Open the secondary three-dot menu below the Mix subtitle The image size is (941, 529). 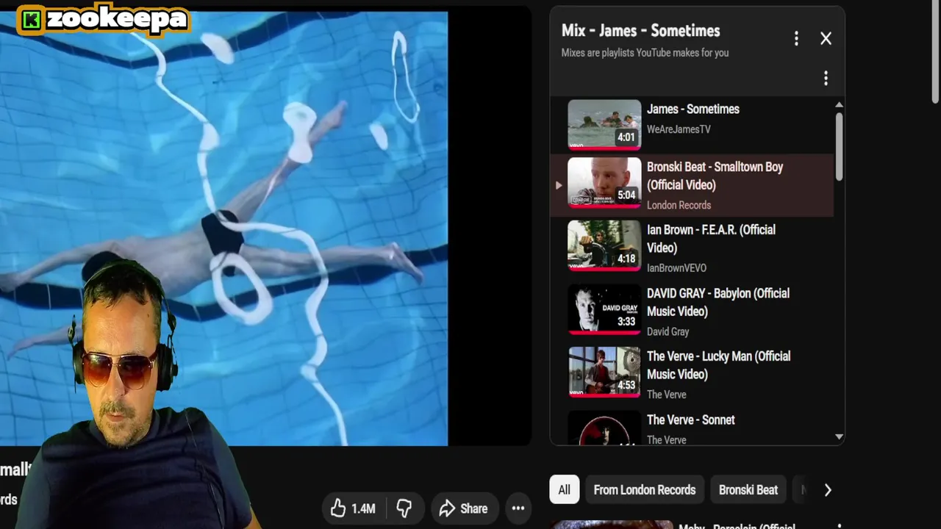826,78
